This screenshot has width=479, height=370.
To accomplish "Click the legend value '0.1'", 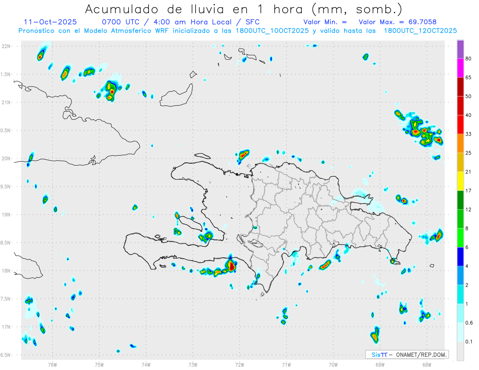I will tap(469, 342).
